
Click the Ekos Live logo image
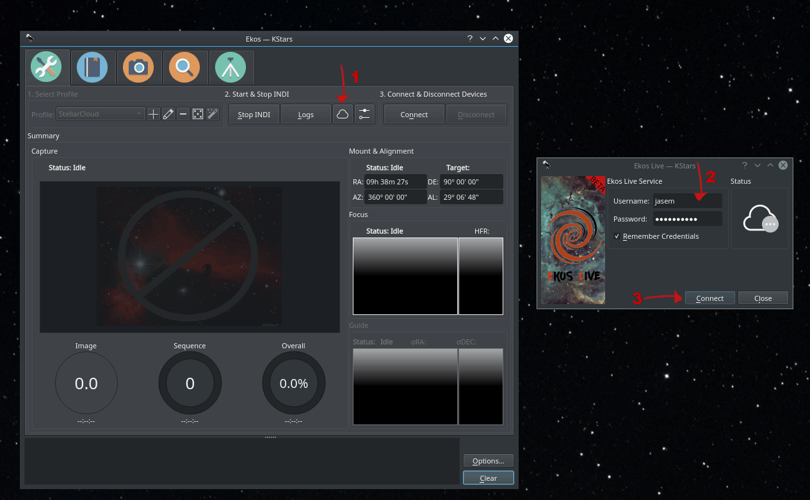(x=573, y=240)
